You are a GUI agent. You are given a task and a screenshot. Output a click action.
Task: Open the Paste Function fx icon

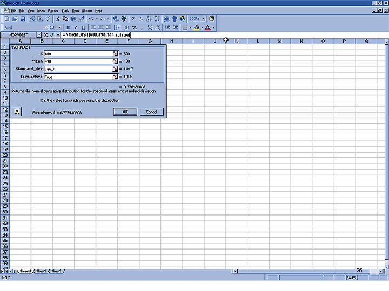tap(141, 19)
